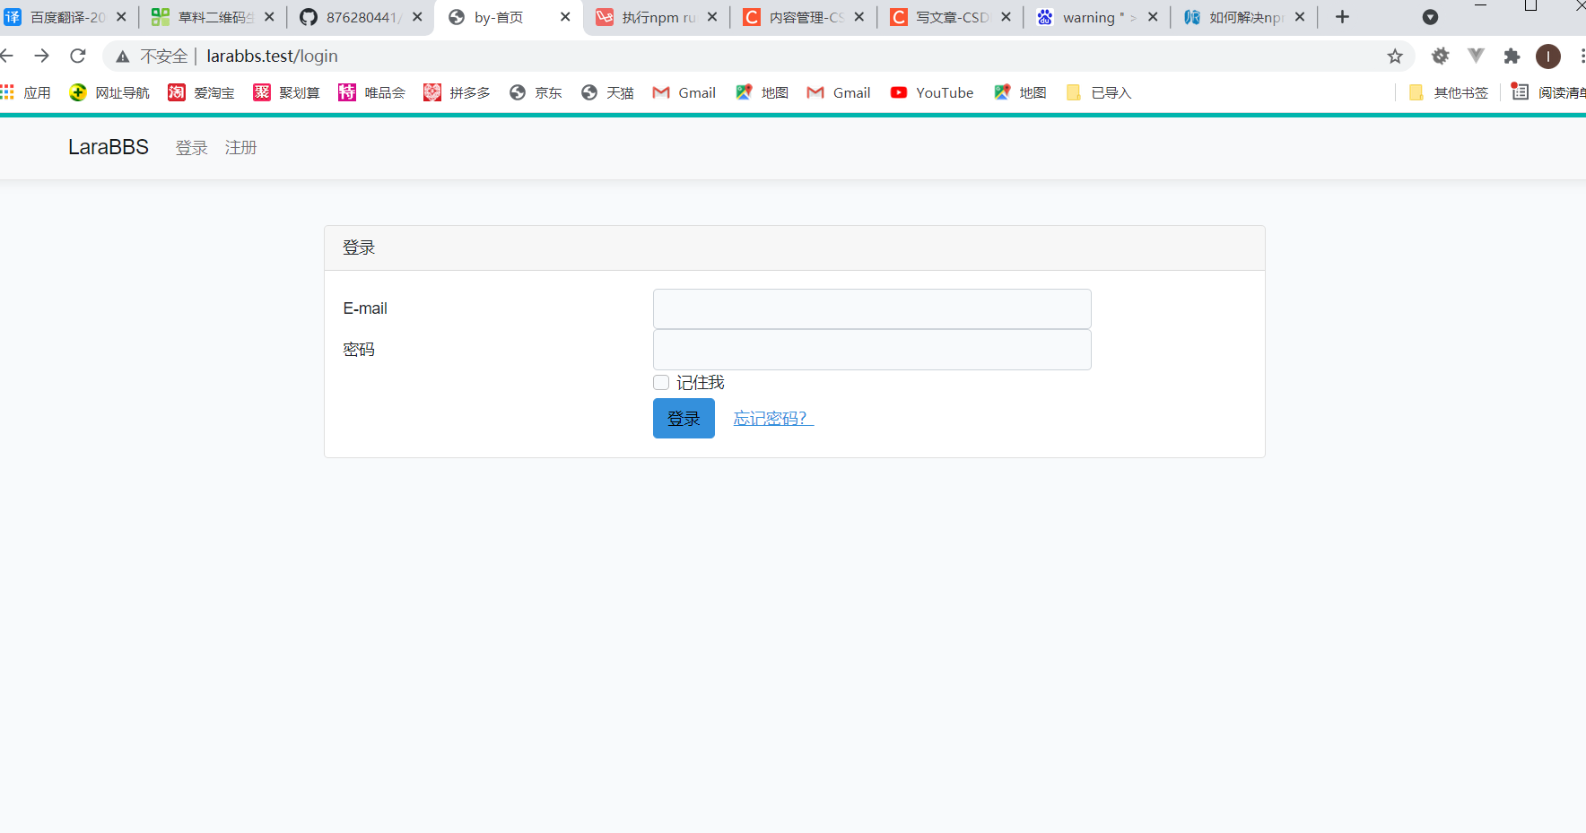The height and width of the screenshot is (833, 1586).
Task: Switch to the 执行npm run tab
Action: click(x=658, y=17)
